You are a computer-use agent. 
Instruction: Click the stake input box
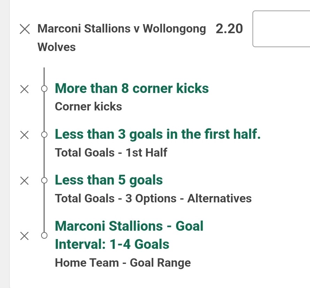pos(281,29)
